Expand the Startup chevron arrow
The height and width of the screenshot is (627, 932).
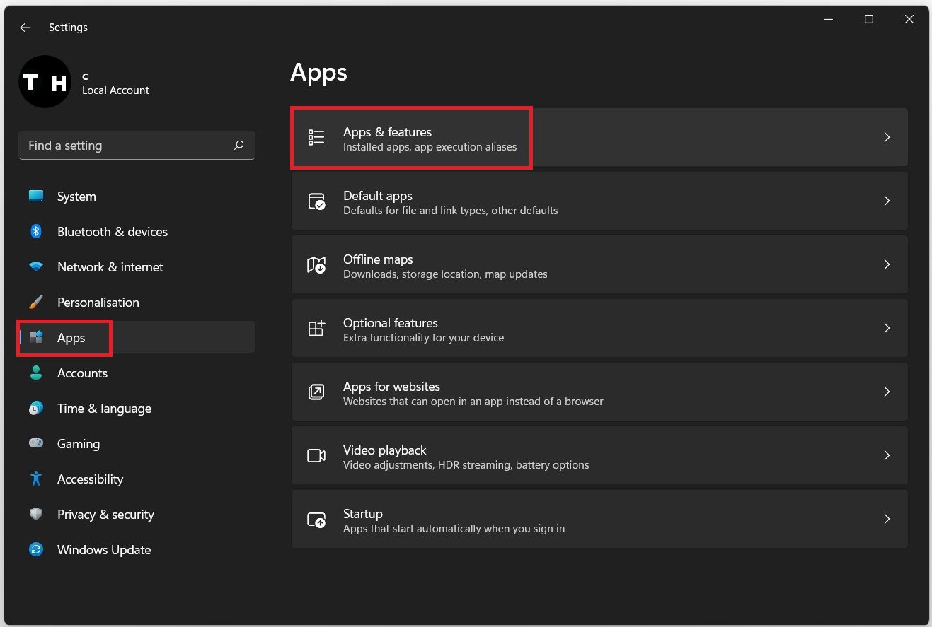[887, 519]
